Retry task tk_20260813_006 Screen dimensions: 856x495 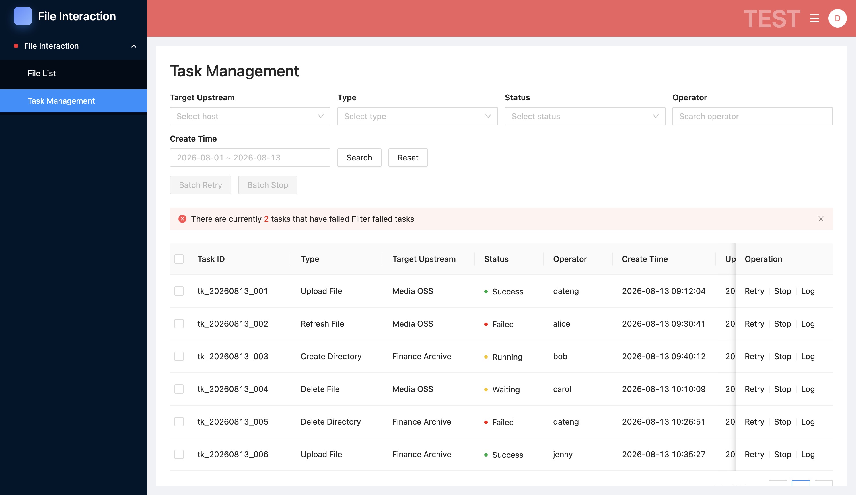(754, 454)
